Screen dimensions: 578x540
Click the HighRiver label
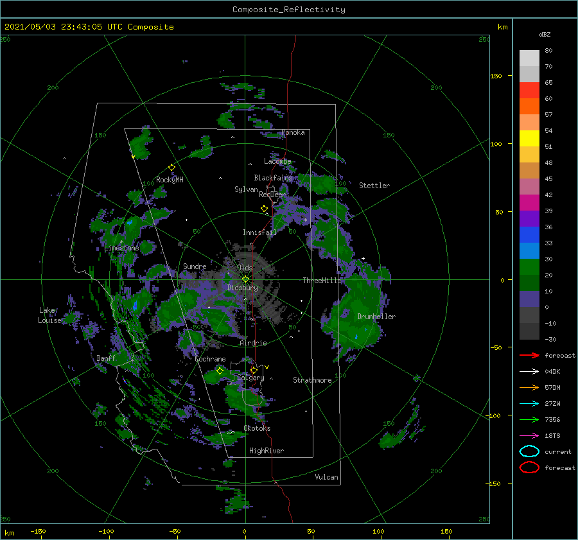[x=267, y=451]
